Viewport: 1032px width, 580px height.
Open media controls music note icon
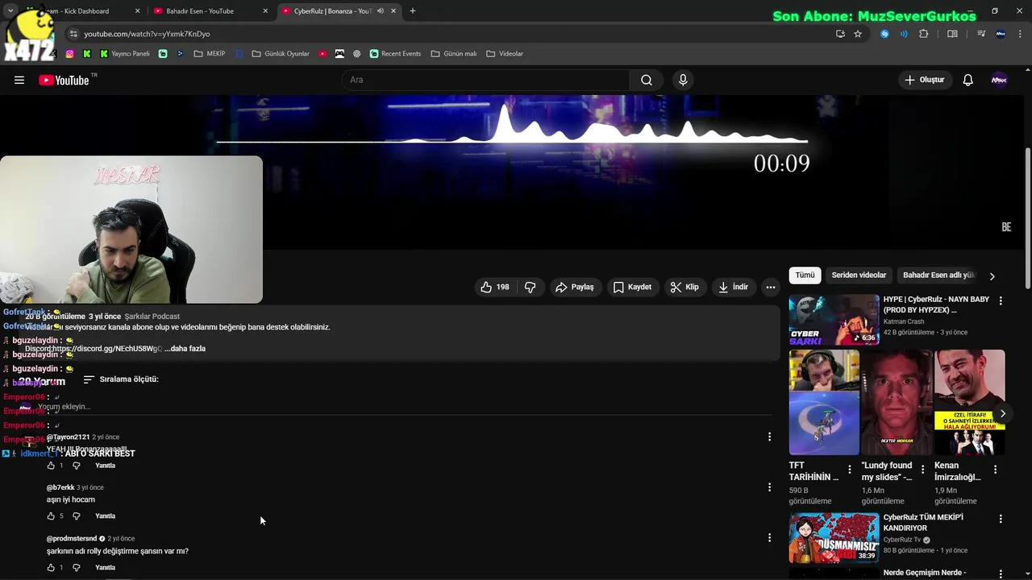(981, 34)
